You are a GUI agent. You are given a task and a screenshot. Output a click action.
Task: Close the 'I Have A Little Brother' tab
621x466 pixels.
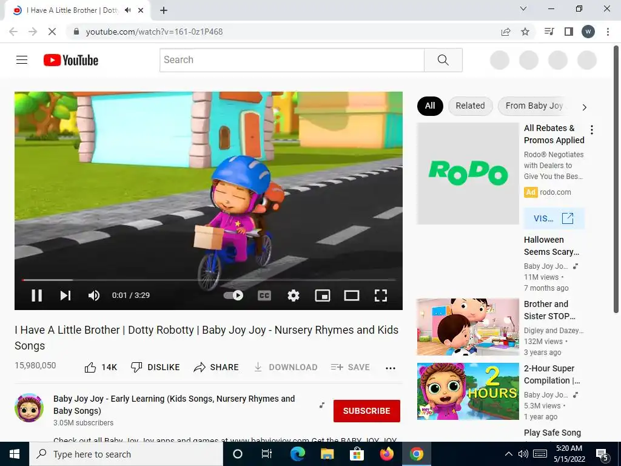pyautogui.click(x=141, y=11)
